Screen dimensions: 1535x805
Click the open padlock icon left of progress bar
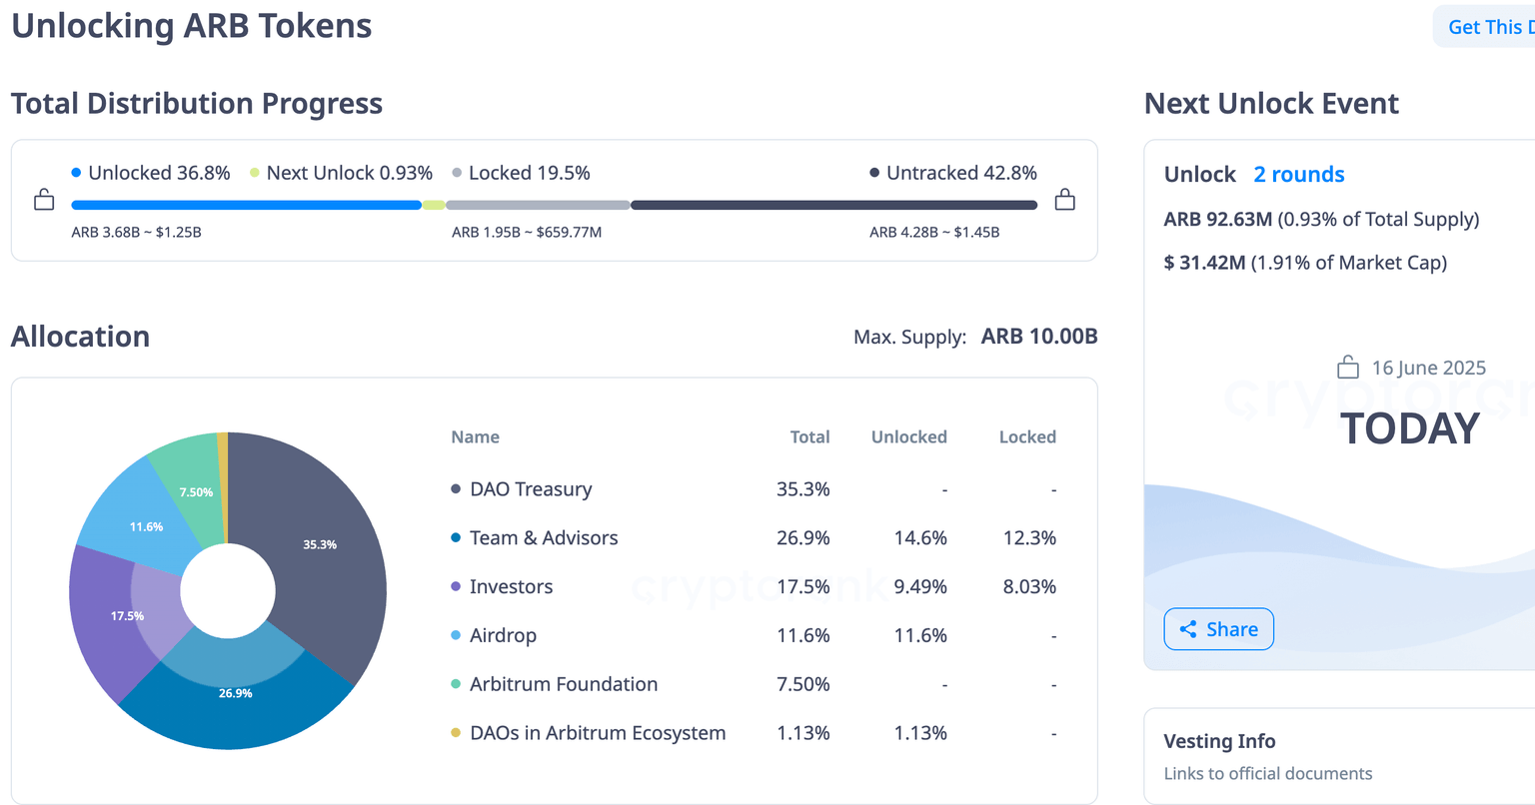[x=44, y=200]
